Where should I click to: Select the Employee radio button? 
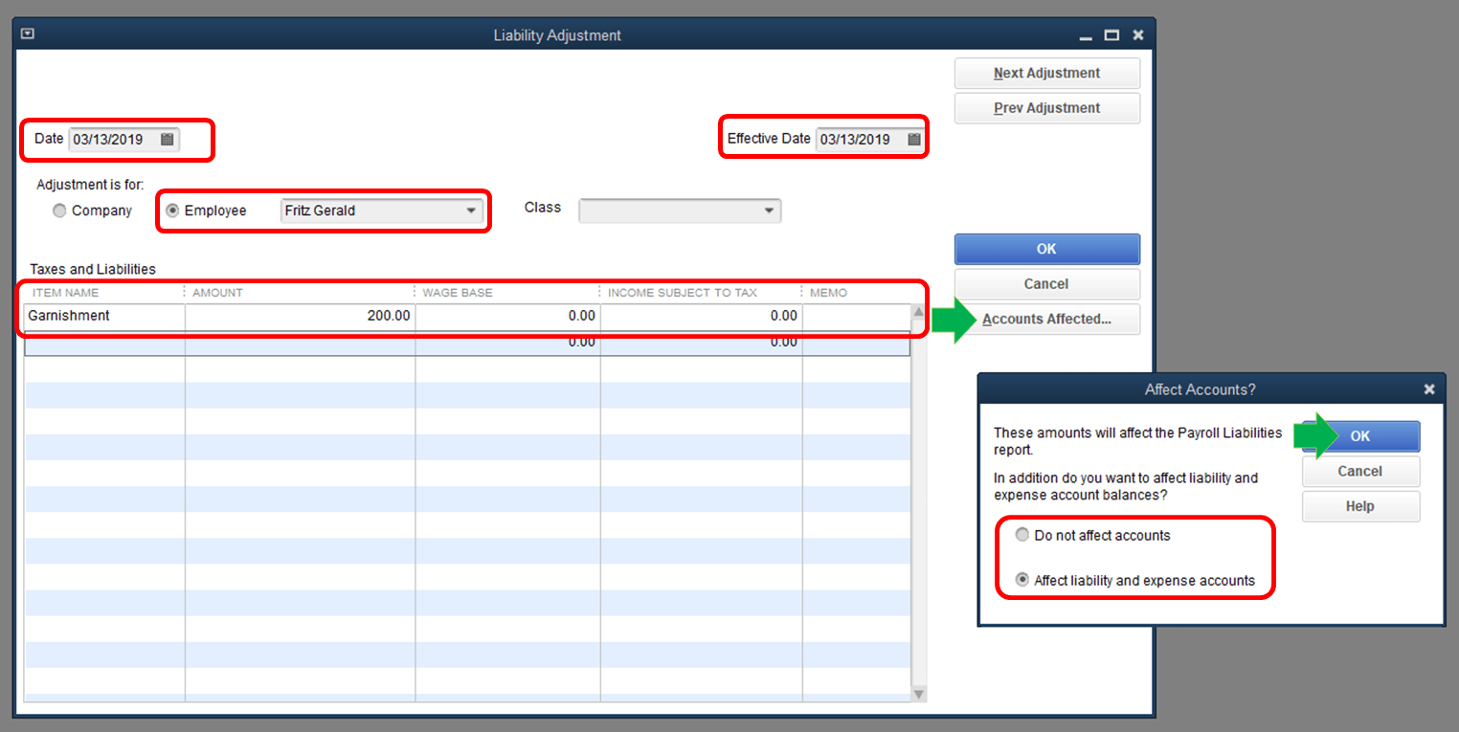tap(172, 211)
